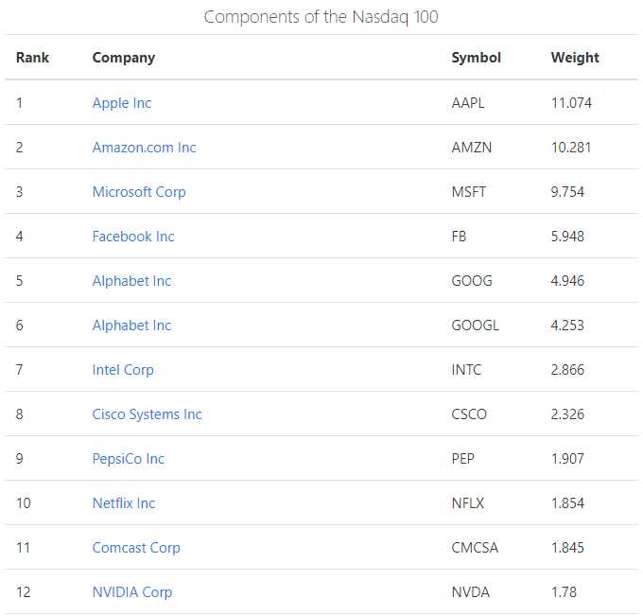643x616 pixels.
Task: Select the 11.074 weight value
Action: (571, 103)
